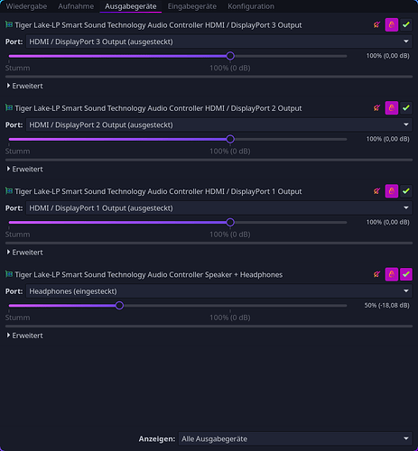Mute the DisplayPort 2 Output device
The image size is (418, 451).
click(x=376, y=108)
